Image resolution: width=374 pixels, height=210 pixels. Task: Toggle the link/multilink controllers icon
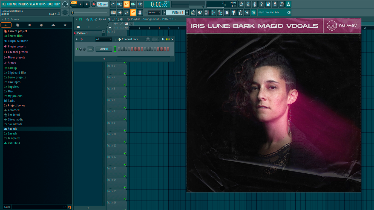pyautogui.click(x=133, y=12)
